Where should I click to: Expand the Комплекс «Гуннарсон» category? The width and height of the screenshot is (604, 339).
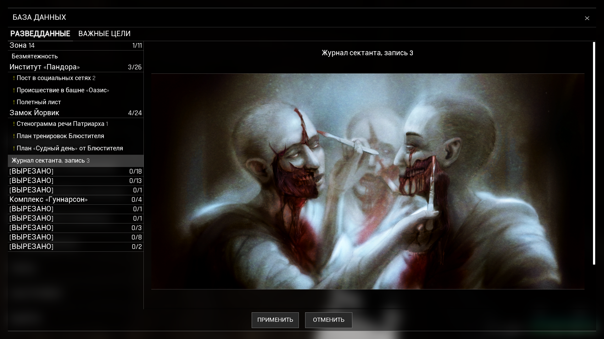tap(75, 200)
